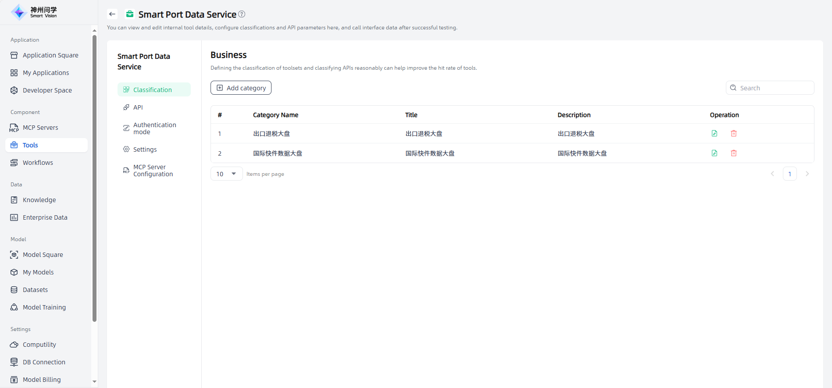Select page 1 in pagination
The width and height of the screenshot is (832, 388).
(789, 174)
